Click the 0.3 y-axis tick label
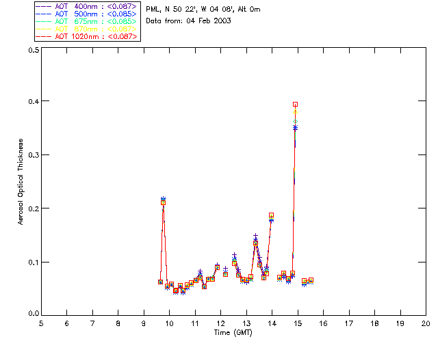Image resolution: width=438 pixels, height=350 pixels. 34,155
